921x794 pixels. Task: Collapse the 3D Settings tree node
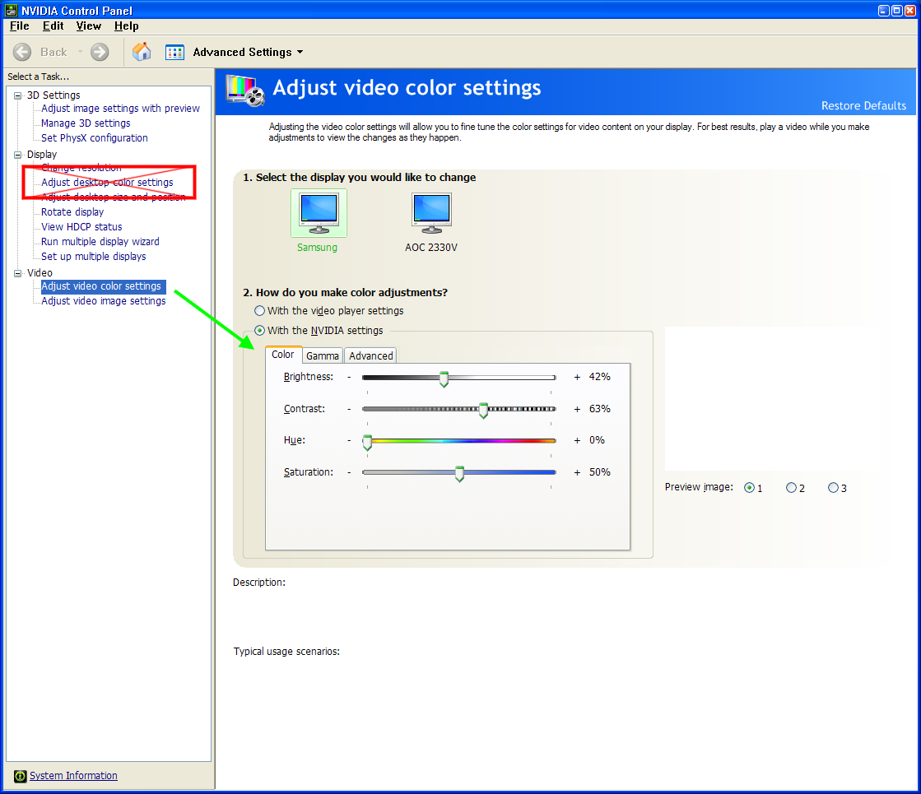pyautogui.click(x=18, y=95)
